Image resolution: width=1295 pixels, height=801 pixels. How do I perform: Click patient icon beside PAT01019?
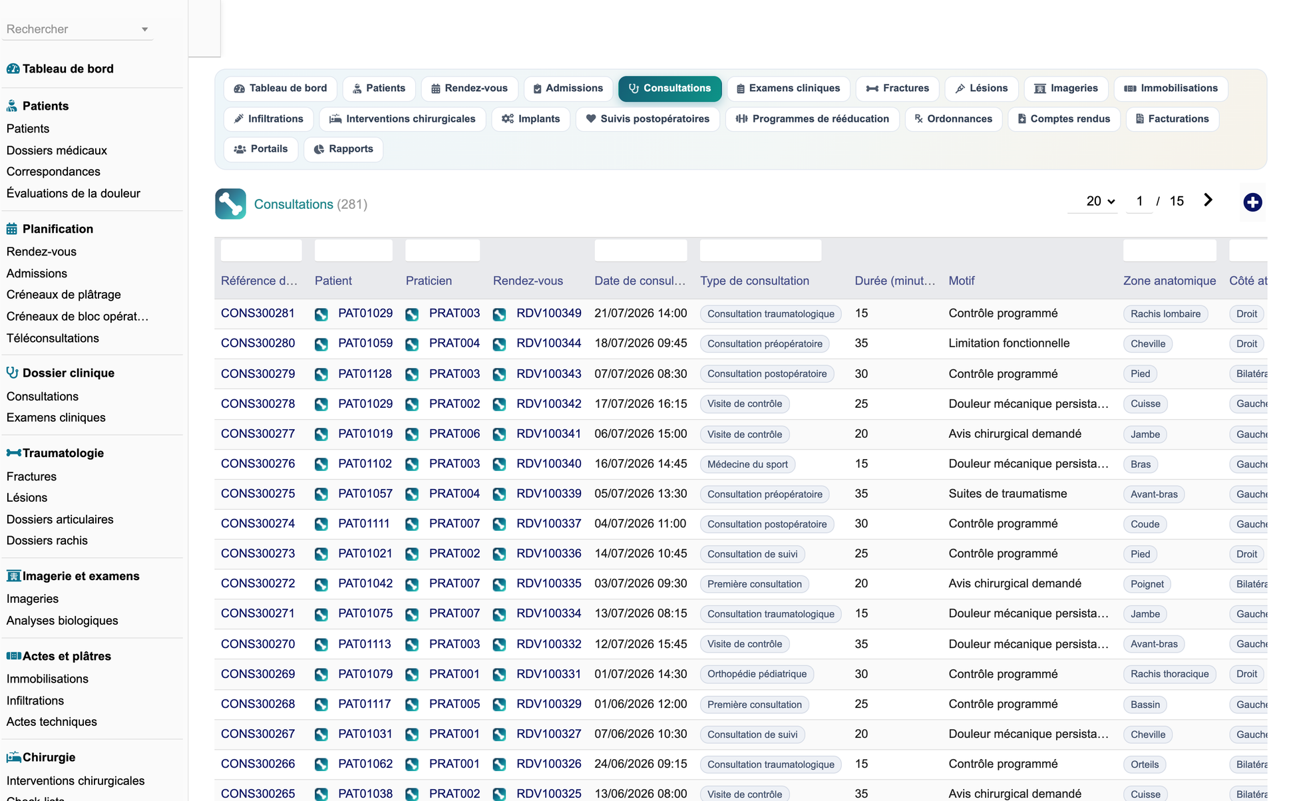pos(321,434)
